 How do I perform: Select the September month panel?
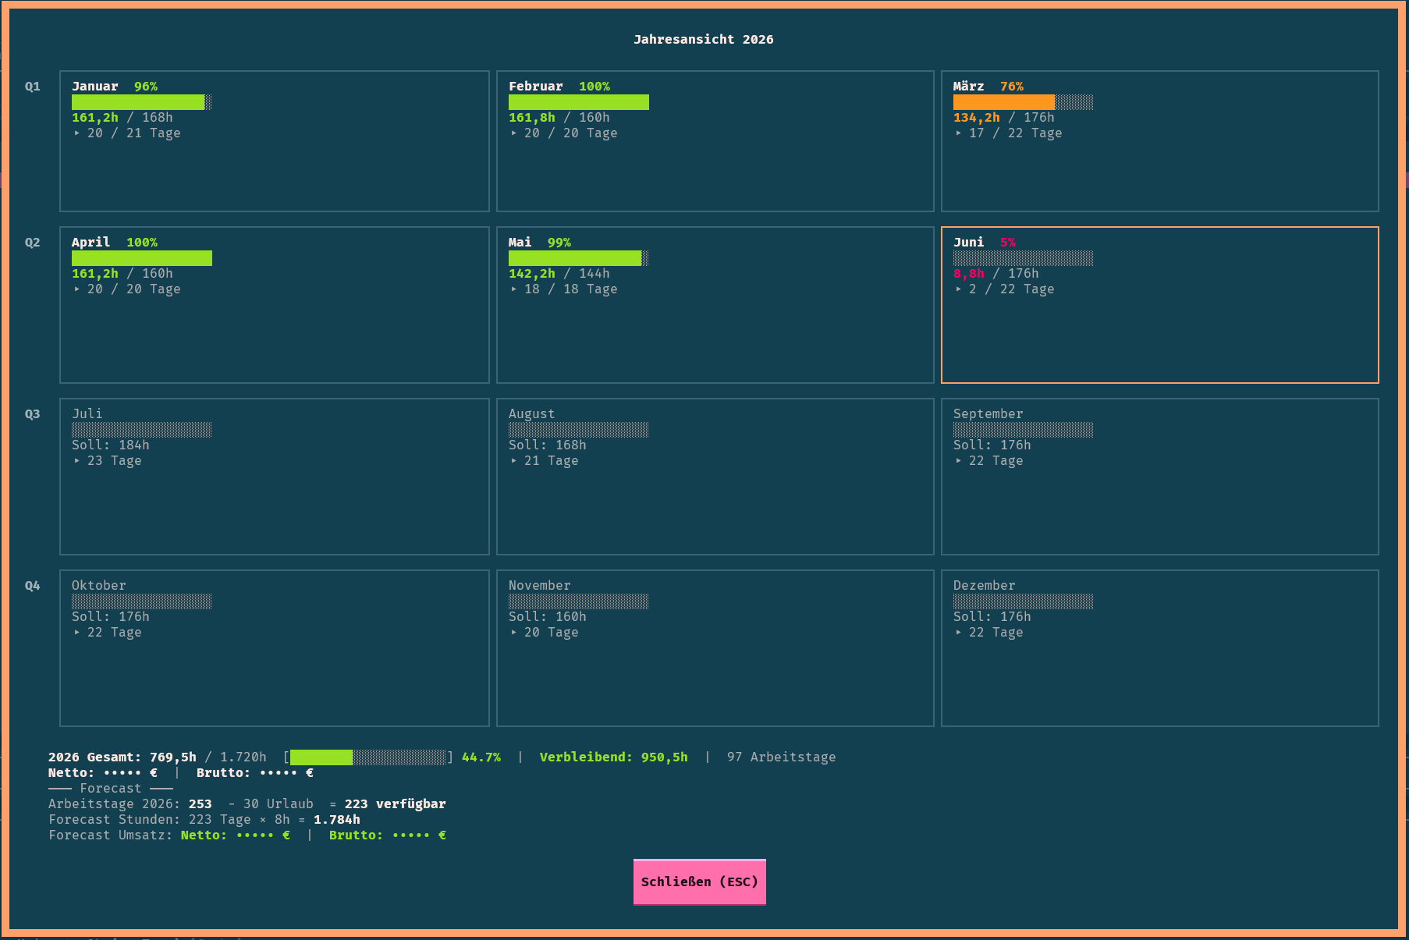click(x=1159, y=477)
